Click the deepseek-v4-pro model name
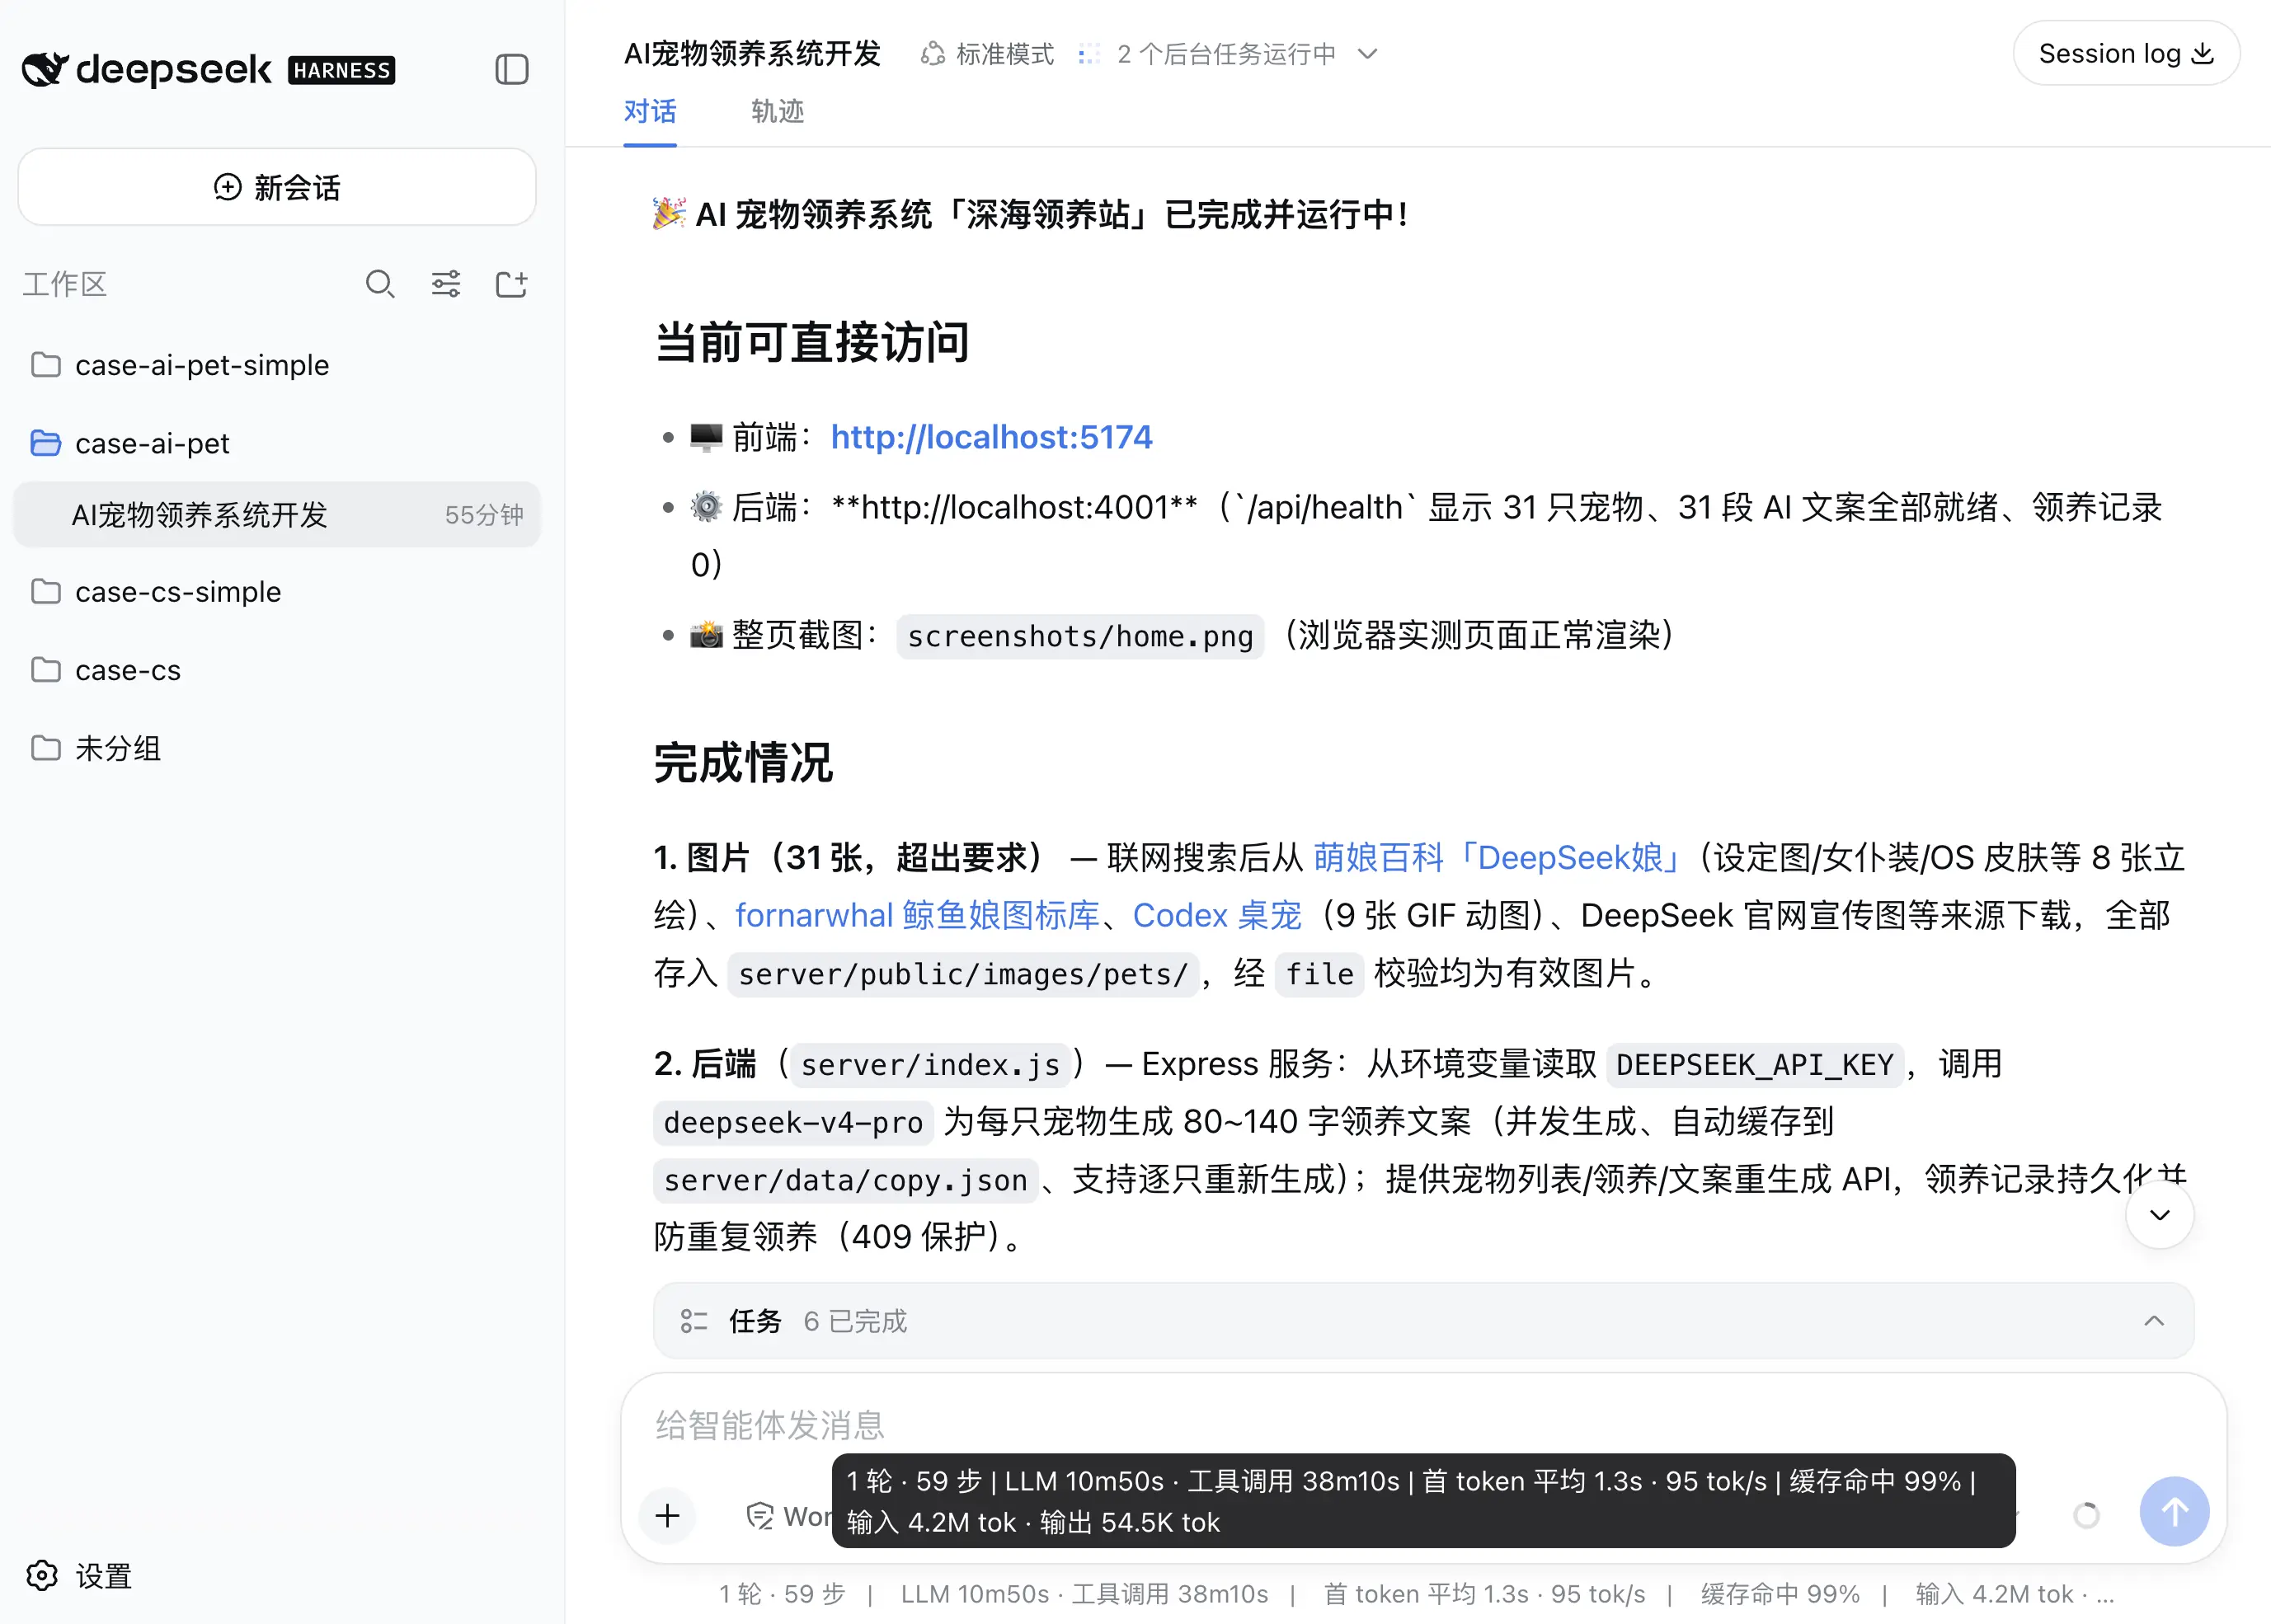2271x1624 pixels. click(793, 1122)
